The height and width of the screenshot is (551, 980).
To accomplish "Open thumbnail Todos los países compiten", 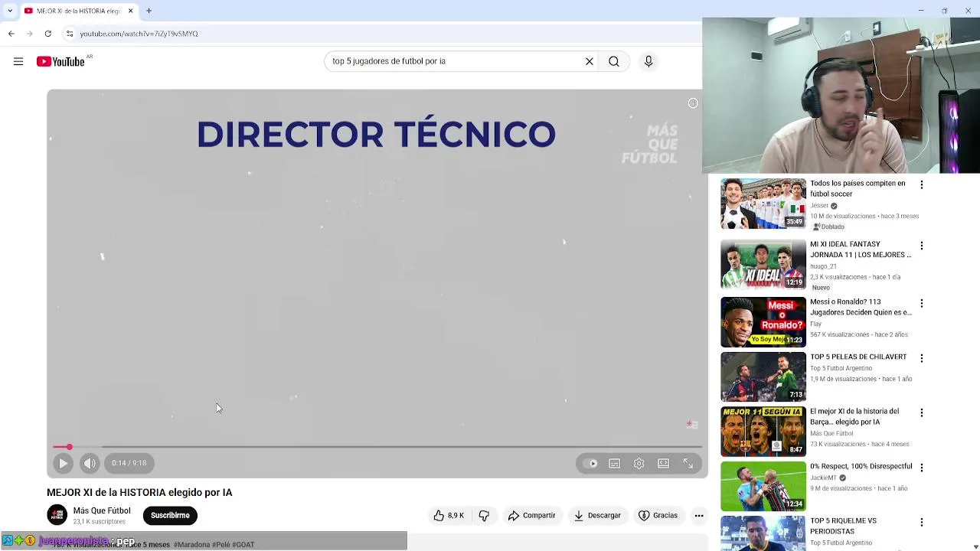I will pos(763,204).
